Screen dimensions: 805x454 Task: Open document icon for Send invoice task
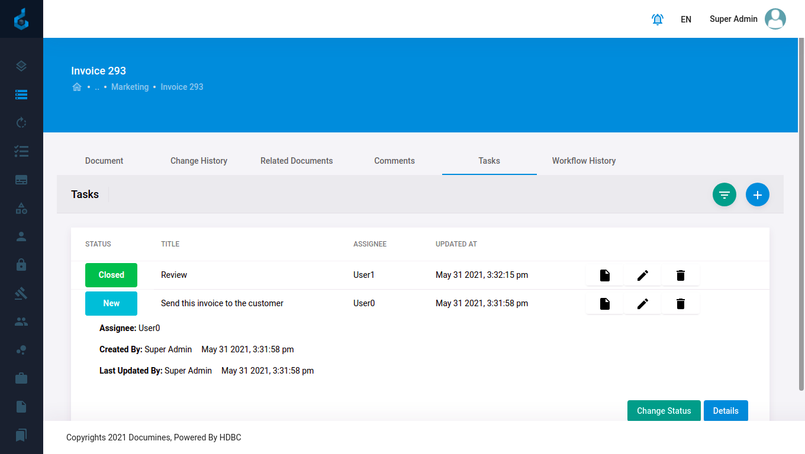[x=604, y=304]
